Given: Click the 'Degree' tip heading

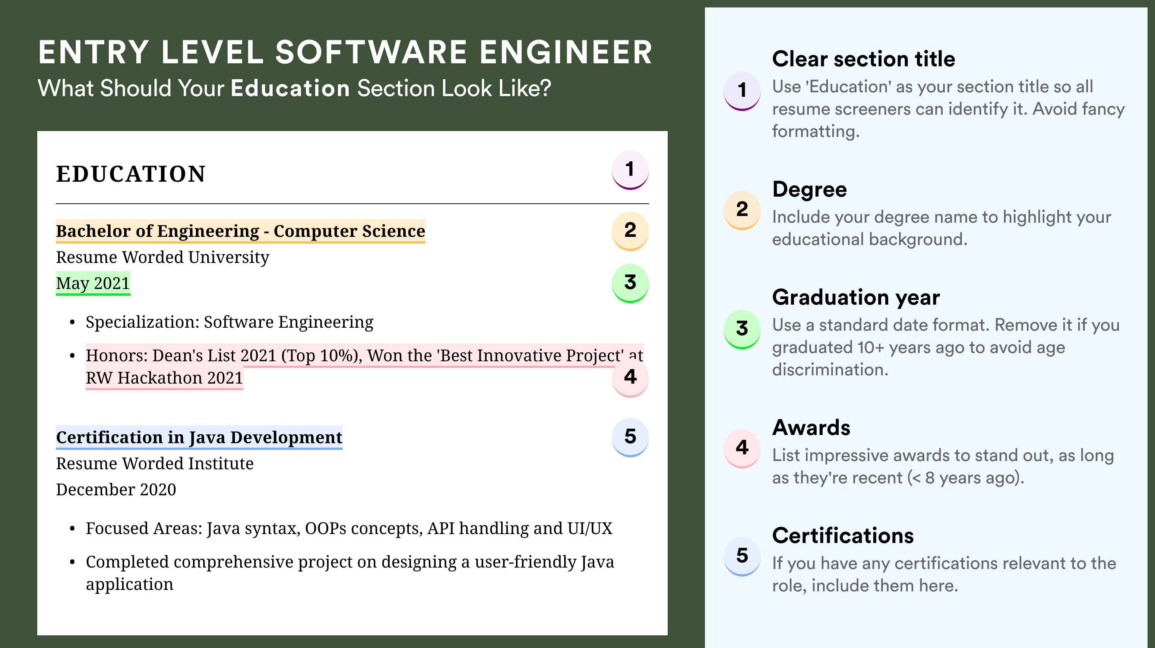Looking at the screenshot, I should pos(809,190).
